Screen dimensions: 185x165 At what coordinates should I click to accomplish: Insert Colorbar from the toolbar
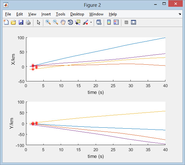pyautogui.click(x=109, y=22)
